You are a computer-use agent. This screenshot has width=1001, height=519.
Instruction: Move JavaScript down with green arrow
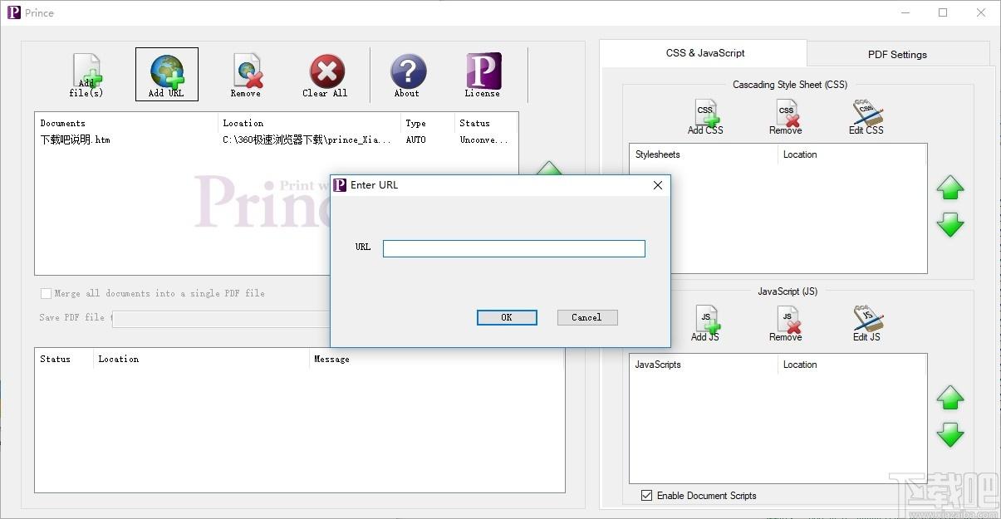pyautogui.click(x=950, y=434)
